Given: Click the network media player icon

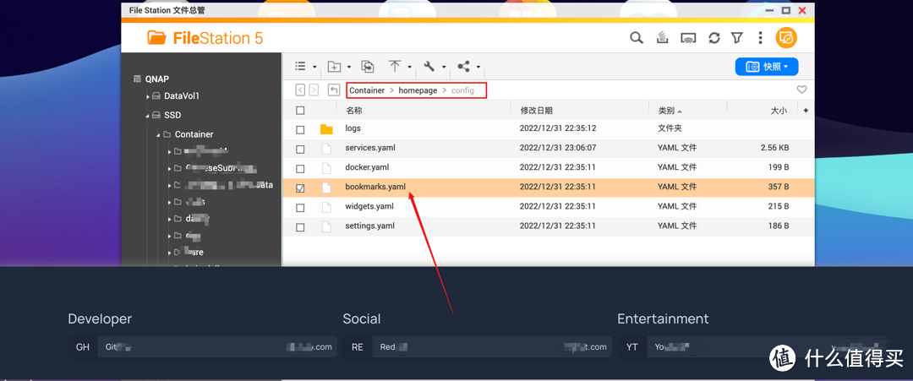Looking at the screenshot, I should pos(688,38).
